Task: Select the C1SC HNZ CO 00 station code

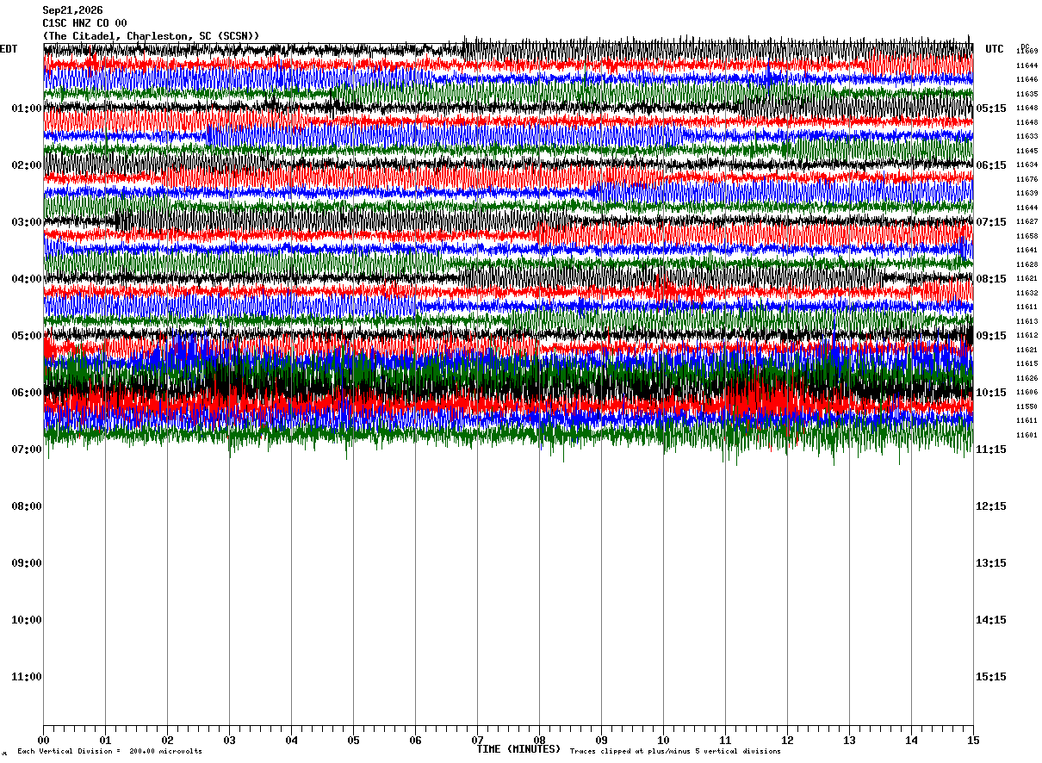Action: [x=84, y=23]
